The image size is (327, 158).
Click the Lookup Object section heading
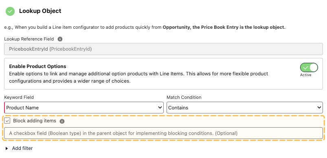click(40, 11)
